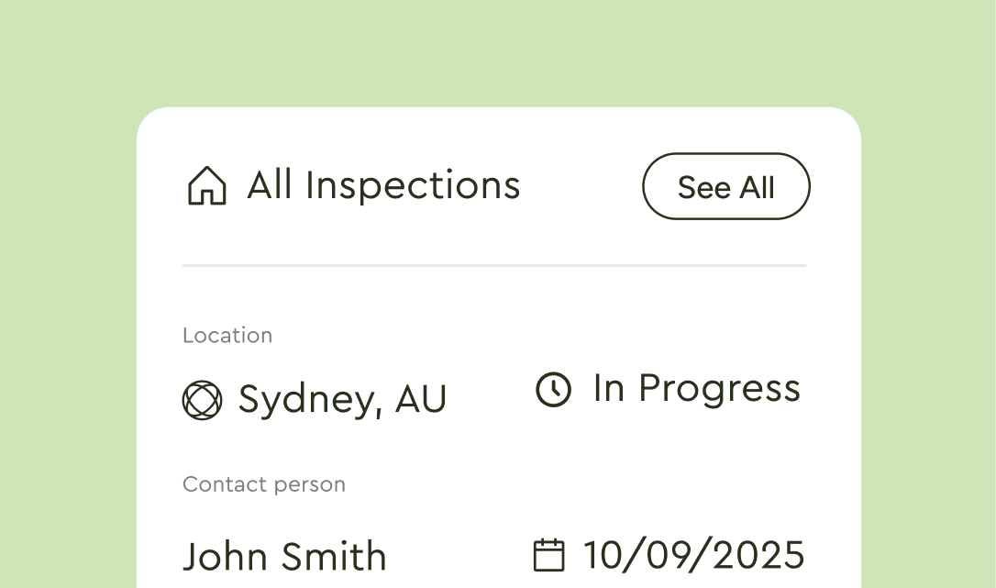This screenshot has width=996, height=588.
Task: Click the In Progress status indicator
Action: point(696,388)
